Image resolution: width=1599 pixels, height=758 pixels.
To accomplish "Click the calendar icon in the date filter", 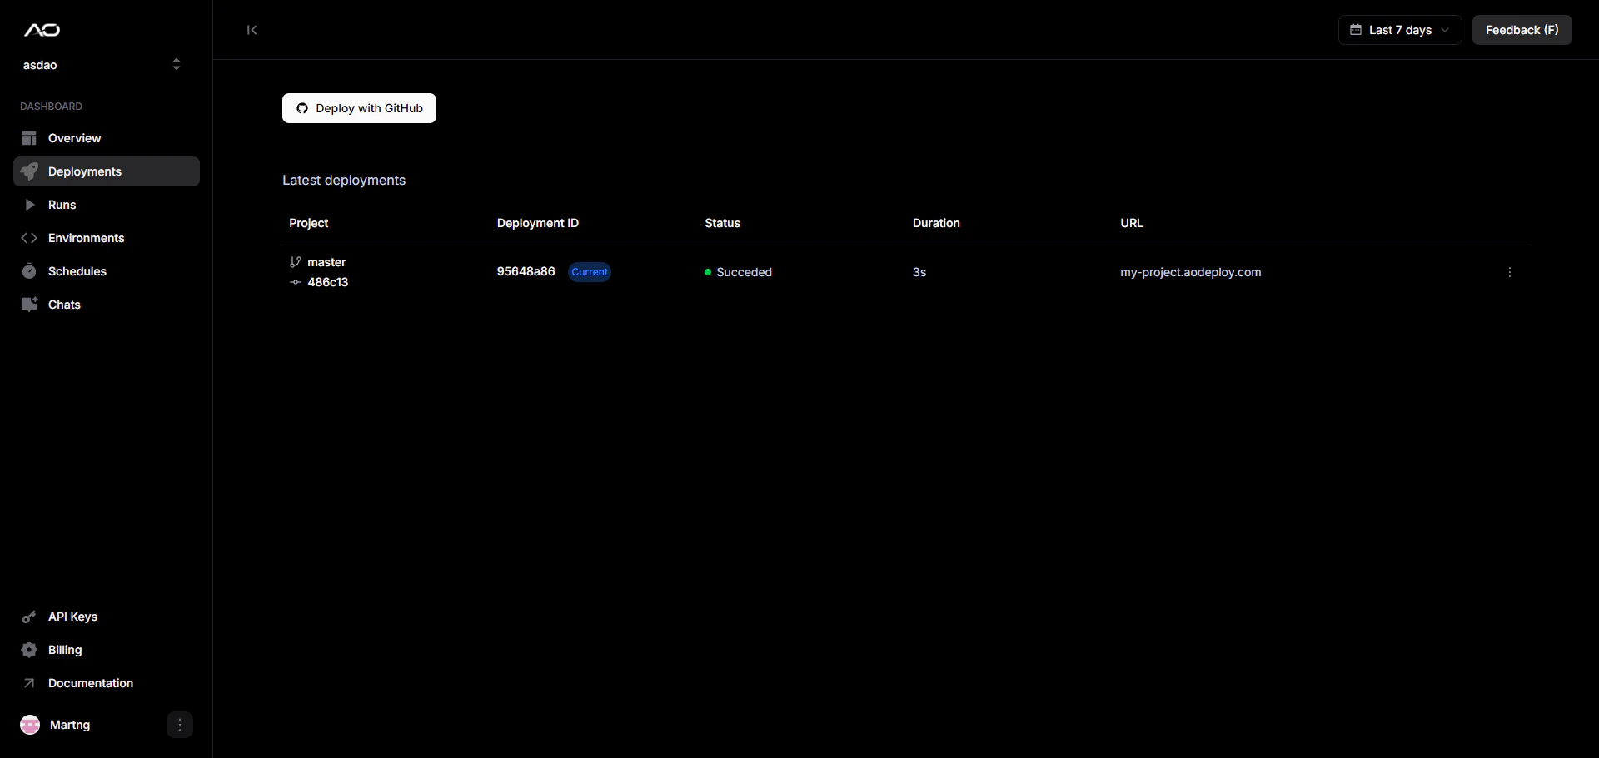I will click(1356, 30).
